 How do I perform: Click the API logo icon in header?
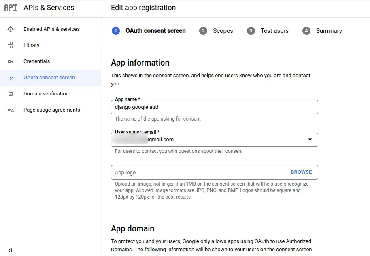click(11, 8)
